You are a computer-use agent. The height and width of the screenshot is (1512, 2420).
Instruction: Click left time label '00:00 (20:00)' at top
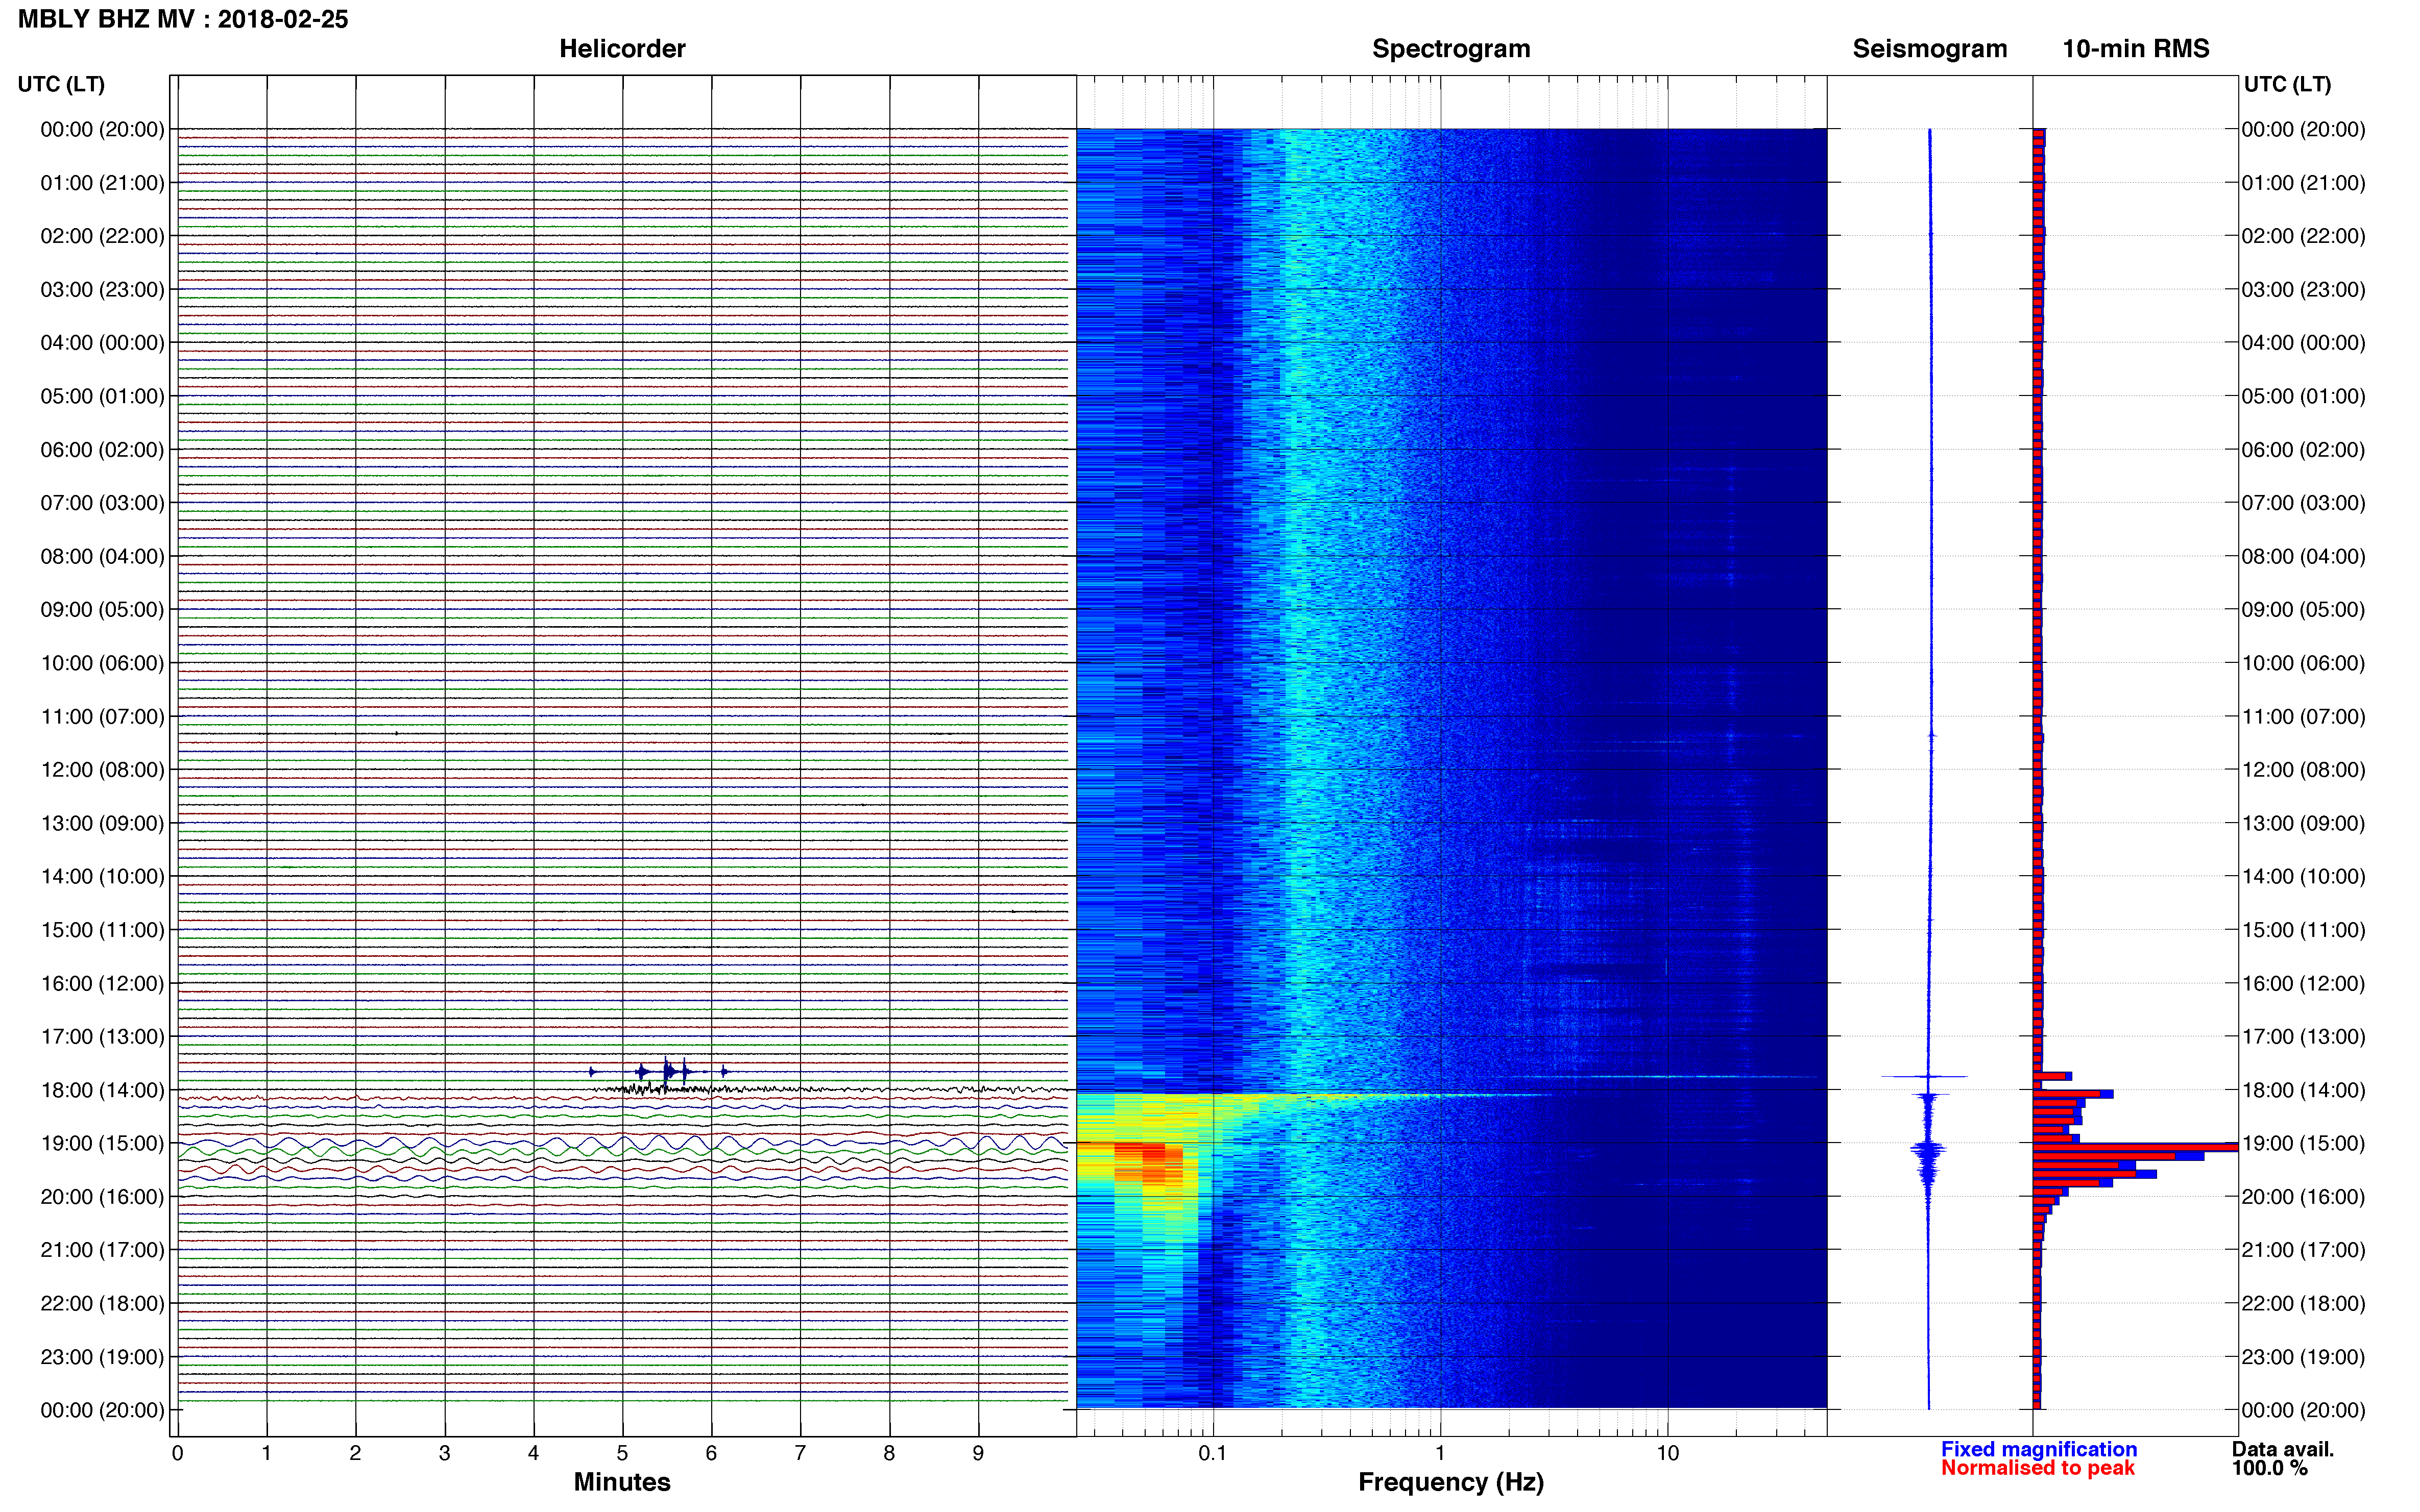(x=102, y=129)
